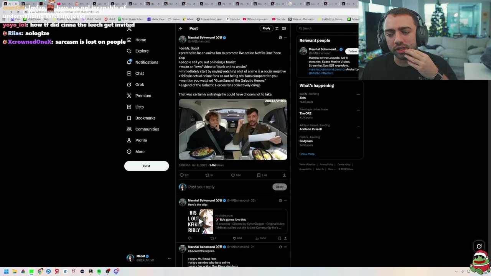Image resolution: width=491 pixels, height=276 pixels.
Task: Open reader view icon in post header
Action: [284, 28]
